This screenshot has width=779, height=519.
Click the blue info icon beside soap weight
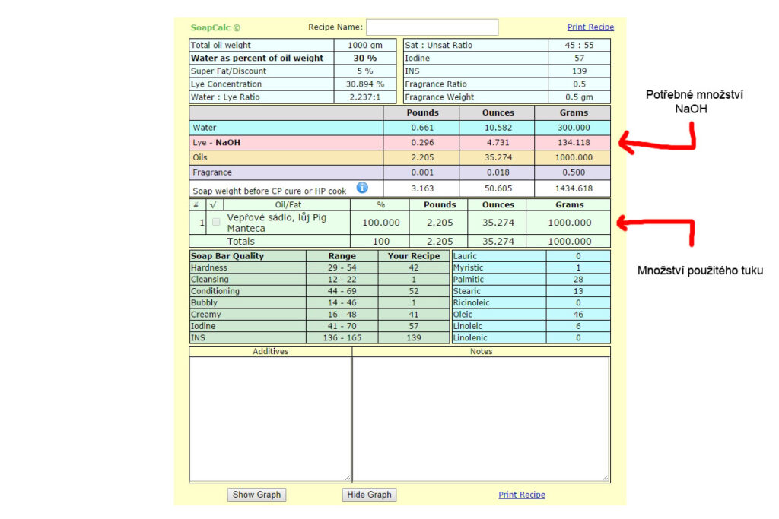362,188
